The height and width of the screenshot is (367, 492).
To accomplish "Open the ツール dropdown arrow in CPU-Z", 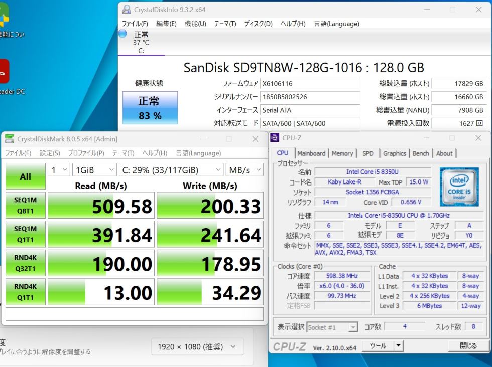I will pyautogui.click(x=398, y=345).
